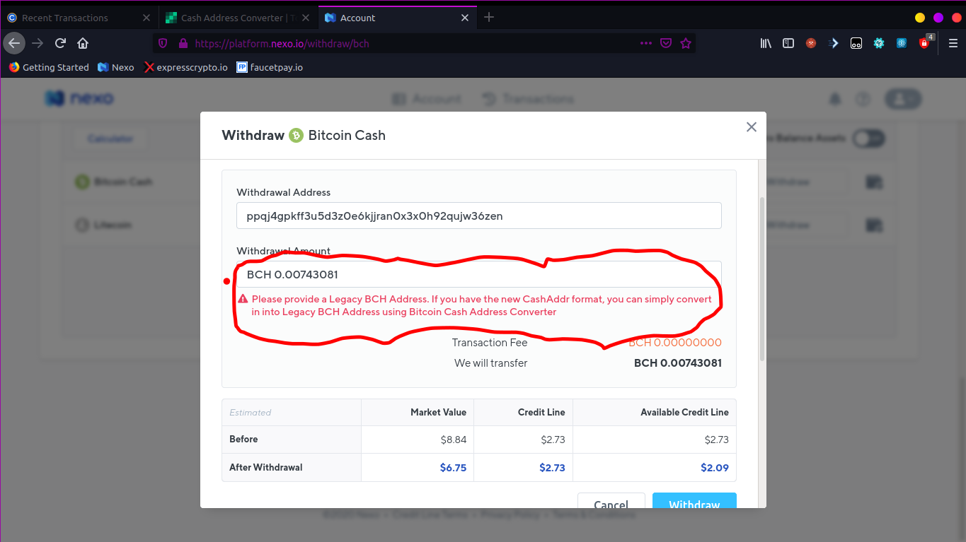Click the transfer total 'BCH 0.00743081'

pyautogui.click(x=678, y=363)
